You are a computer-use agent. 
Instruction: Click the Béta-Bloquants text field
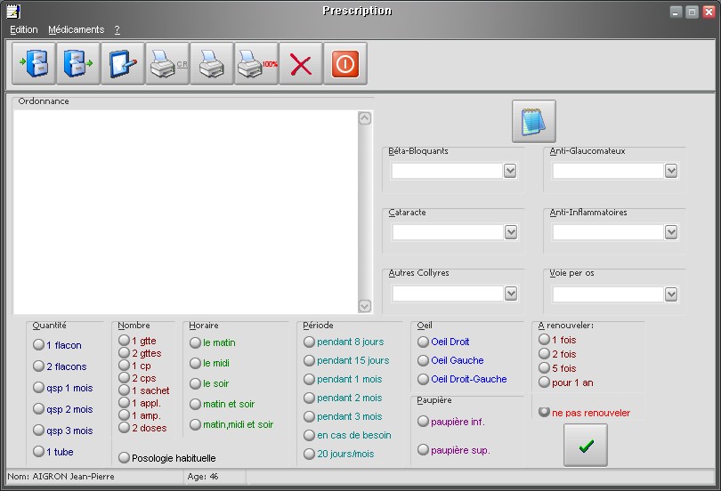point(448,171)
